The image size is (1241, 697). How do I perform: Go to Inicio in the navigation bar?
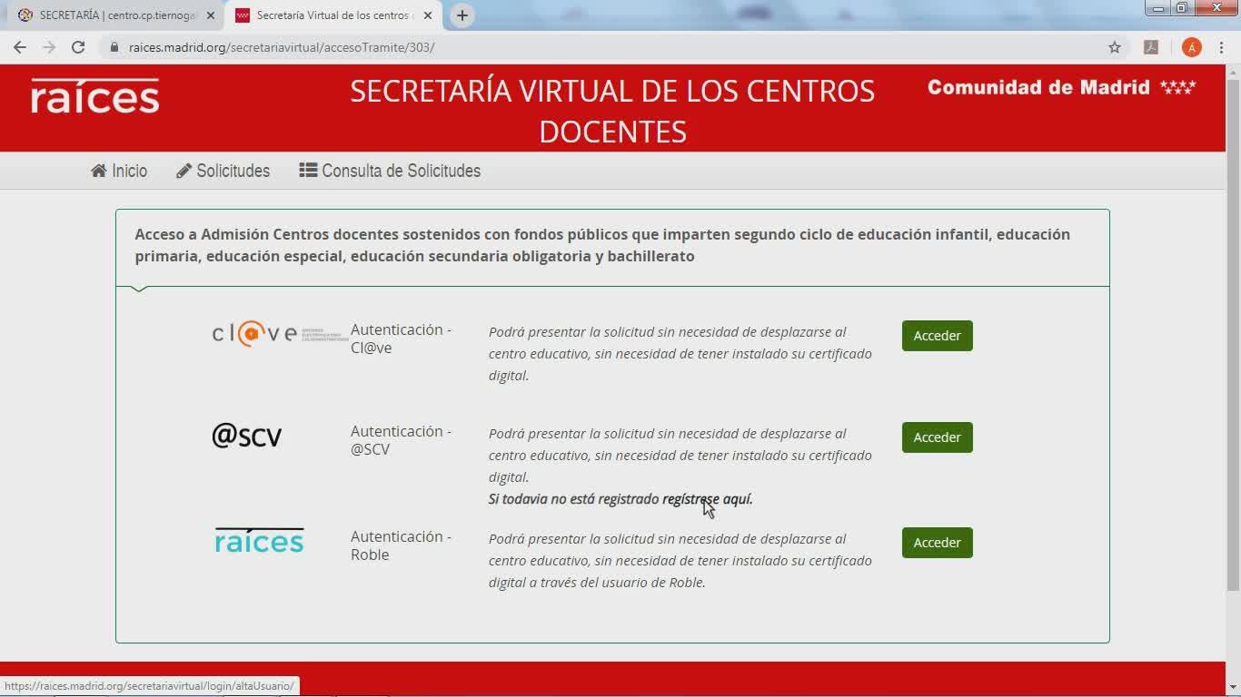tap(119, 171)
